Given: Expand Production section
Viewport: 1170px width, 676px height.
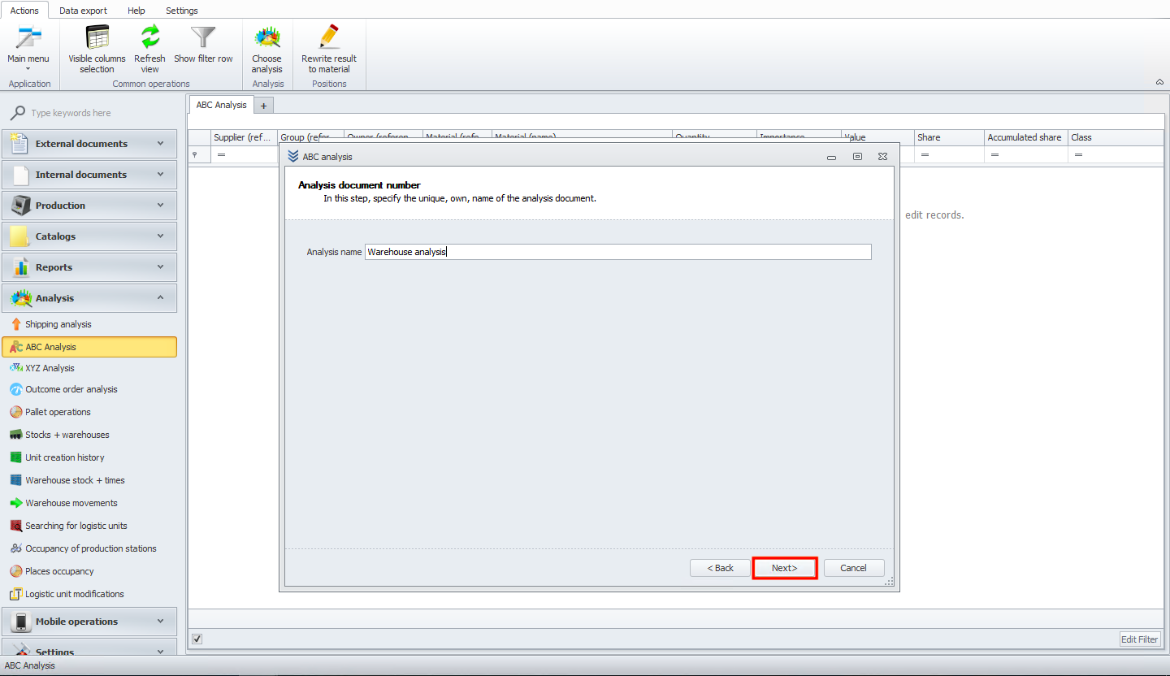Looking at the screenshot, I should coord(89,206).
